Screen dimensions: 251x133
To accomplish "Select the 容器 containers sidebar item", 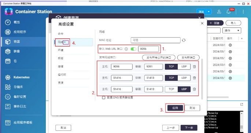I will [23, 42].
